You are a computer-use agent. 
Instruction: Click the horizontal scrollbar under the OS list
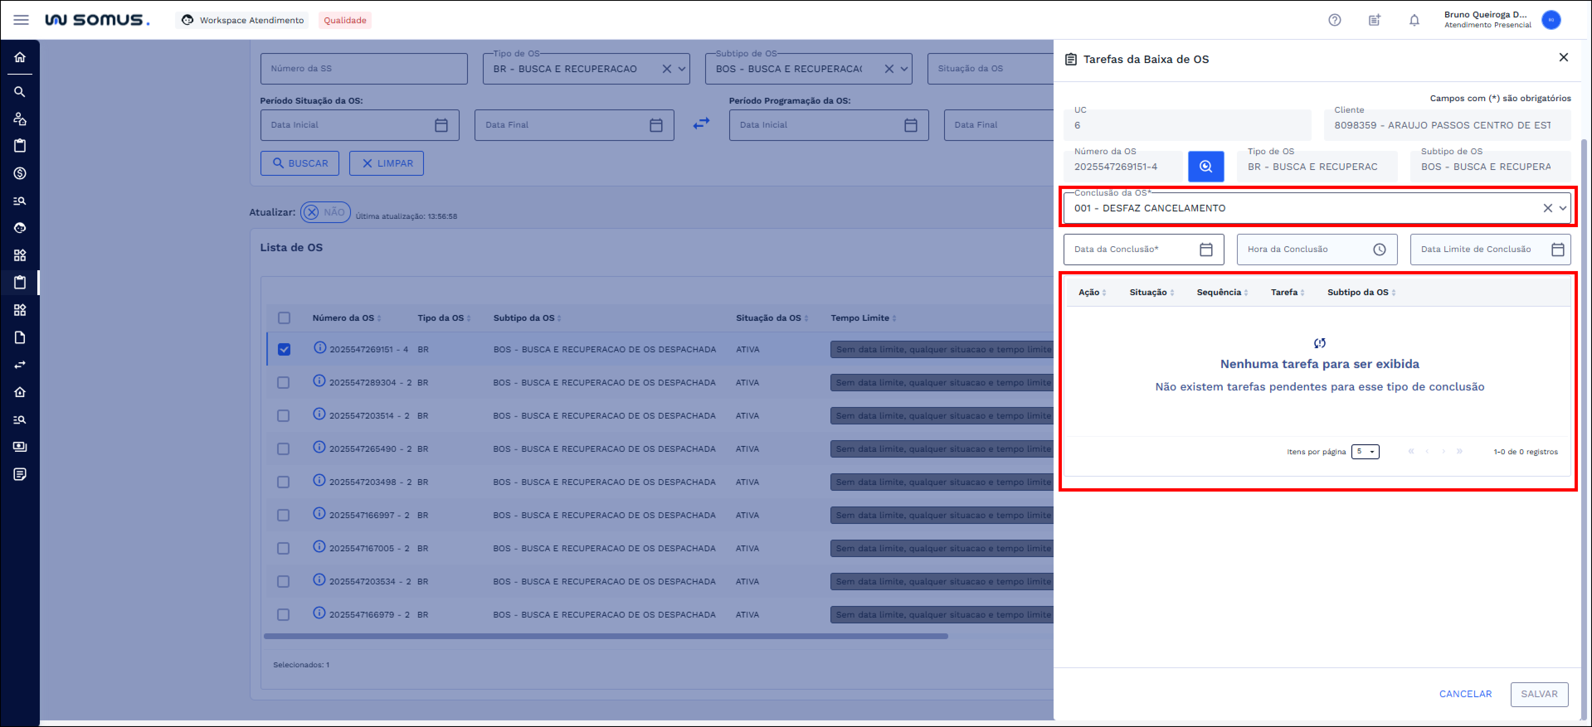(606, 635)
